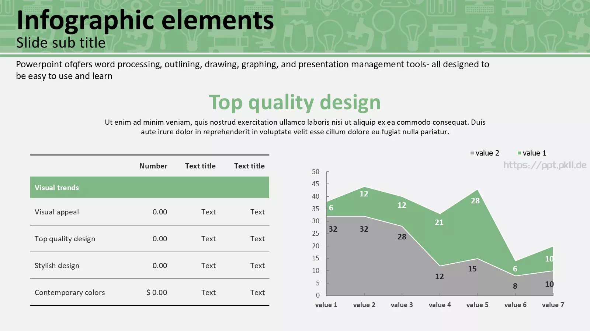Image resolution: width=590 pixels, height=331 pixels.
Task: Click the gray data label 15
Action: pos(472,269)
